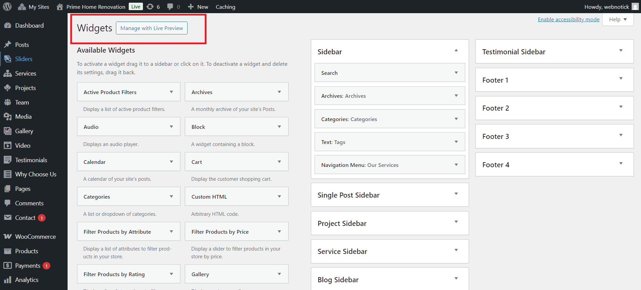This screenshot has height=290, width=641.
Task: Expand the Search widget in Sidebar
Action: pos(456,73)
